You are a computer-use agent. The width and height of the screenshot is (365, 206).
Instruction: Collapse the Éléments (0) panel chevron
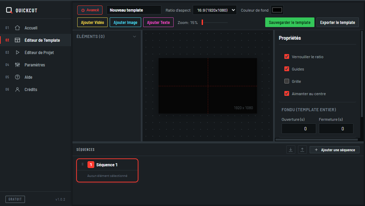coord(134,37)
